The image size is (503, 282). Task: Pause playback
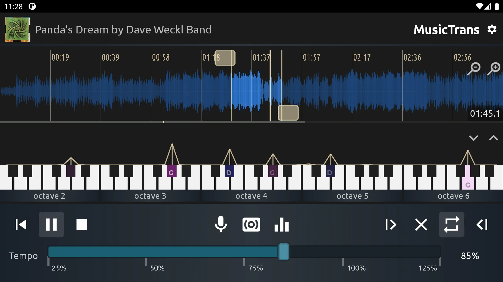coord(51,225)
